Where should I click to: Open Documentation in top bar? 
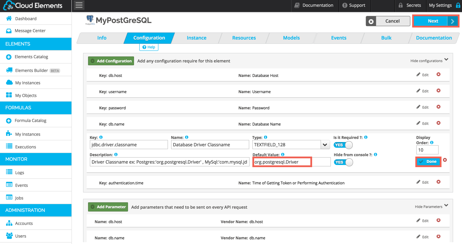[314, 5]
